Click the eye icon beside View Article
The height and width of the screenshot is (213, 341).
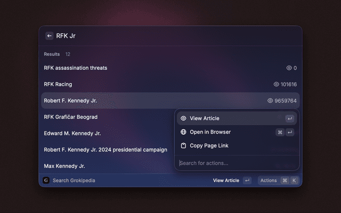[x=183, y=118]
